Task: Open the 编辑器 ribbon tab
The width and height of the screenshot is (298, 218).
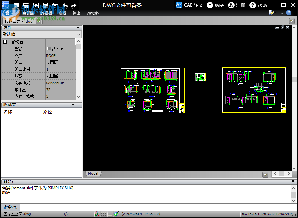Action: click(46, 13)
